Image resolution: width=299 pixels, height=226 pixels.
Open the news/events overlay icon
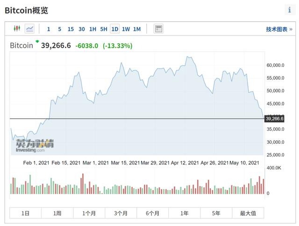point(158,29)
